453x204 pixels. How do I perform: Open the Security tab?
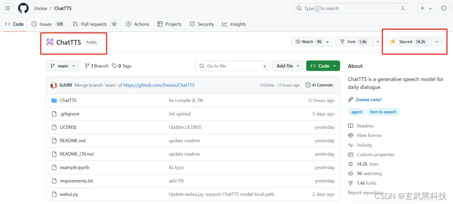click(202, 24)
